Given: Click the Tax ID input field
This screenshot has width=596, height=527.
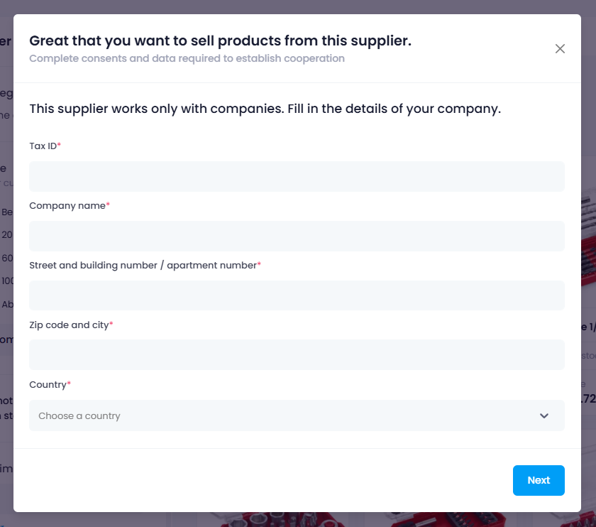Looking at the screenshot, I should point(297,176).
